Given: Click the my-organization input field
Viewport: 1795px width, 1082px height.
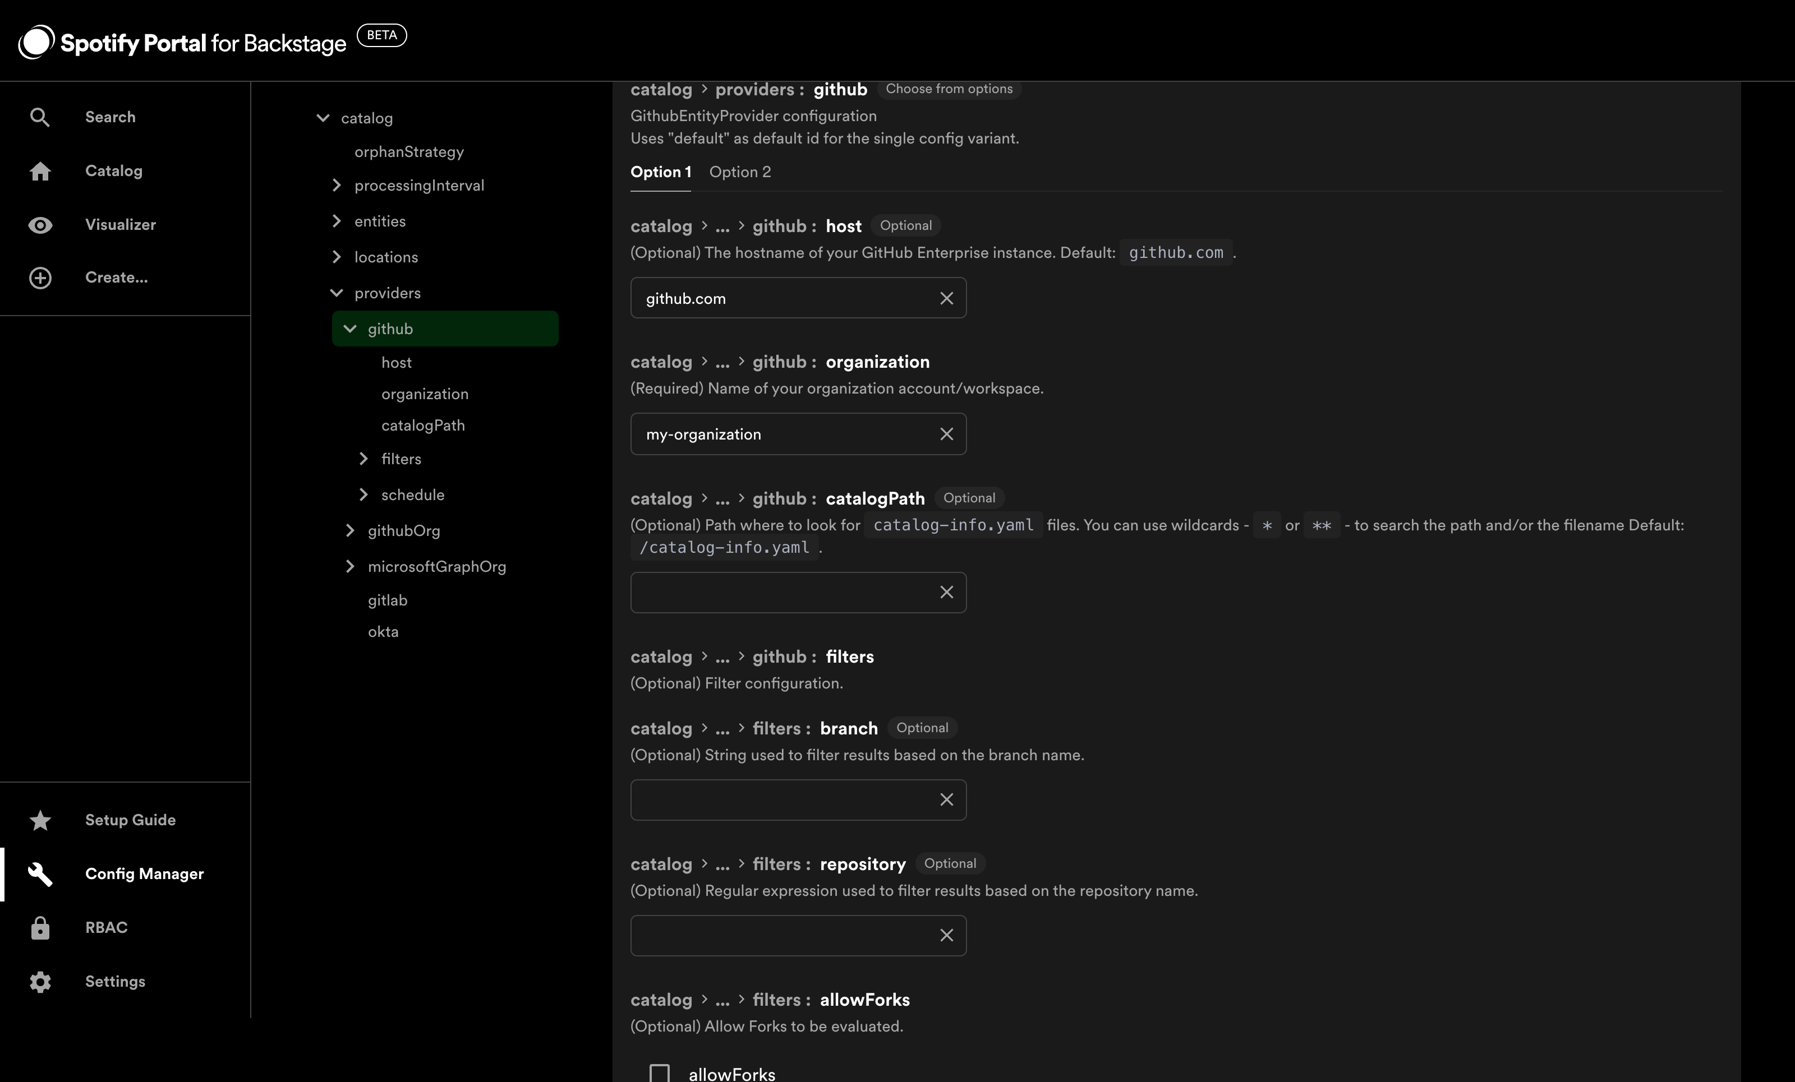Looking at the screenshot, I should coord(798,434).
